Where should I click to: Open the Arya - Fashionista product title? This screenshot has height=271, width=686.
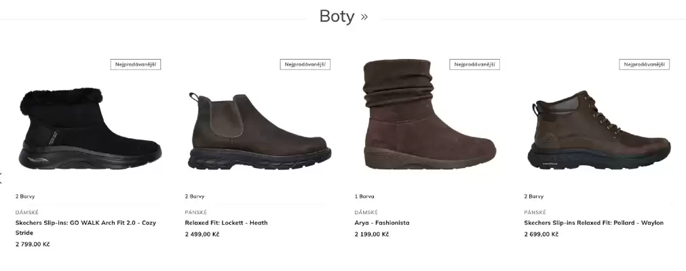tap(381, 222)
